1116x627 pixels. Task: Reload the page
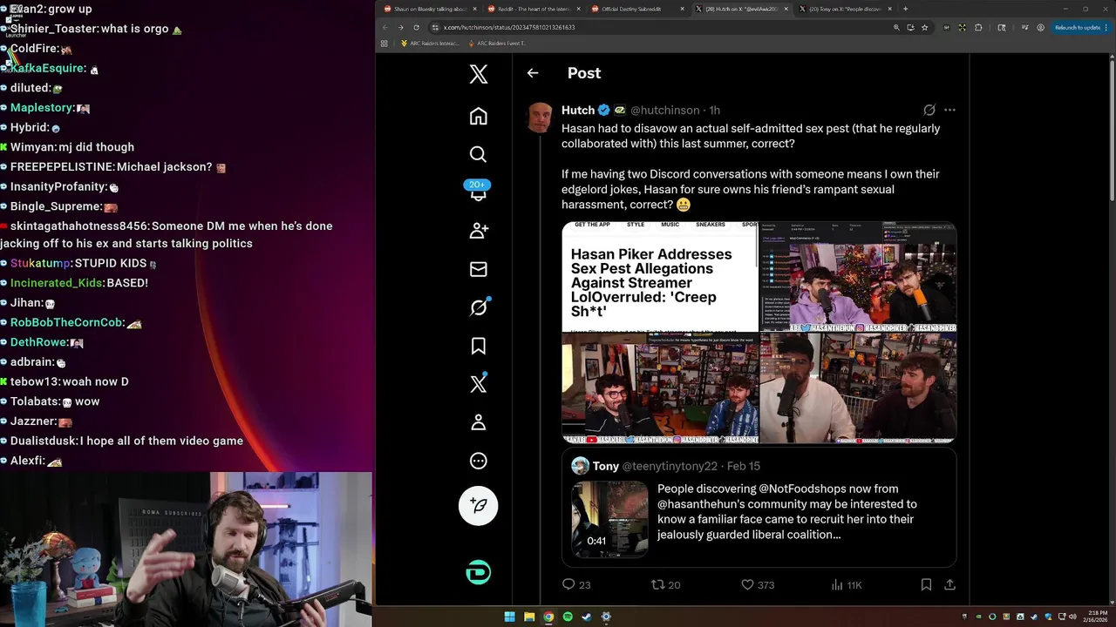coord(416,27)
